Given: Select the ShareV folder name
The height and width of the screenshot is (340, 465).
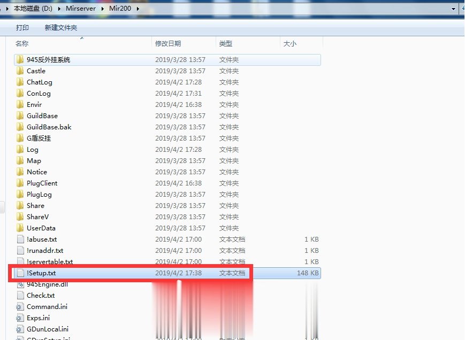Looking at the screenshot, I should pos(37,217).
